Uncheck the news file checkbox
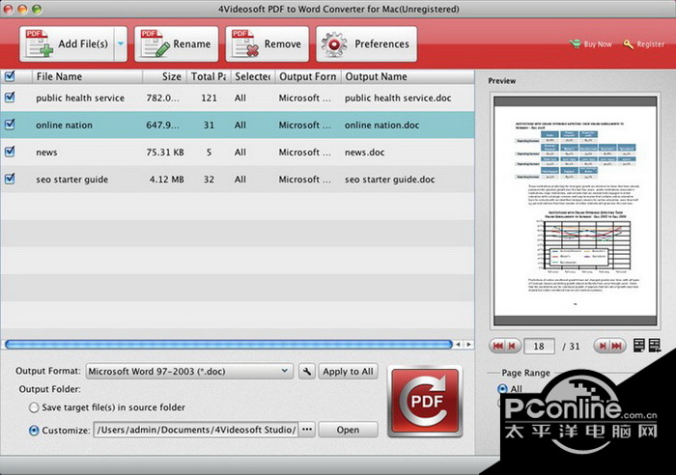 (10, 152)
